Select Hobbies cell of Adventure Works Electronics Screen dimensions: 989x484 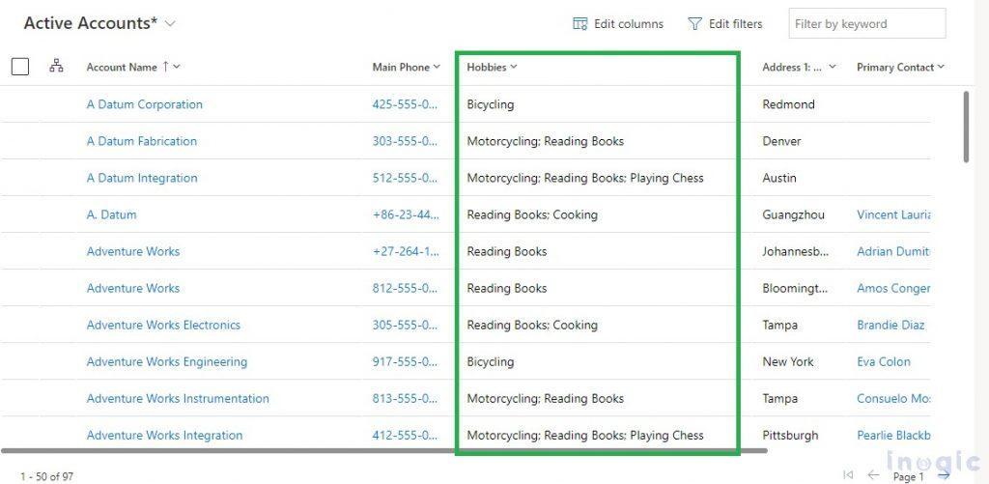point(532,325)
